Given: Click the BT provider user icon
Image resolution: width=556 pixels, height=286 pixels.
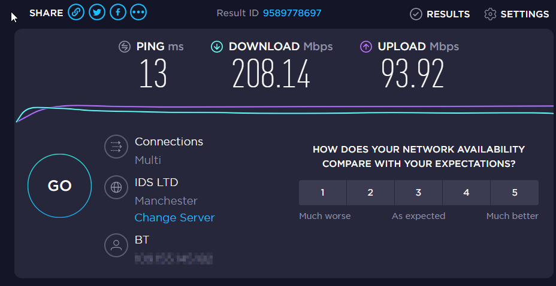Looking at the screenshot, I should (115, 244).
